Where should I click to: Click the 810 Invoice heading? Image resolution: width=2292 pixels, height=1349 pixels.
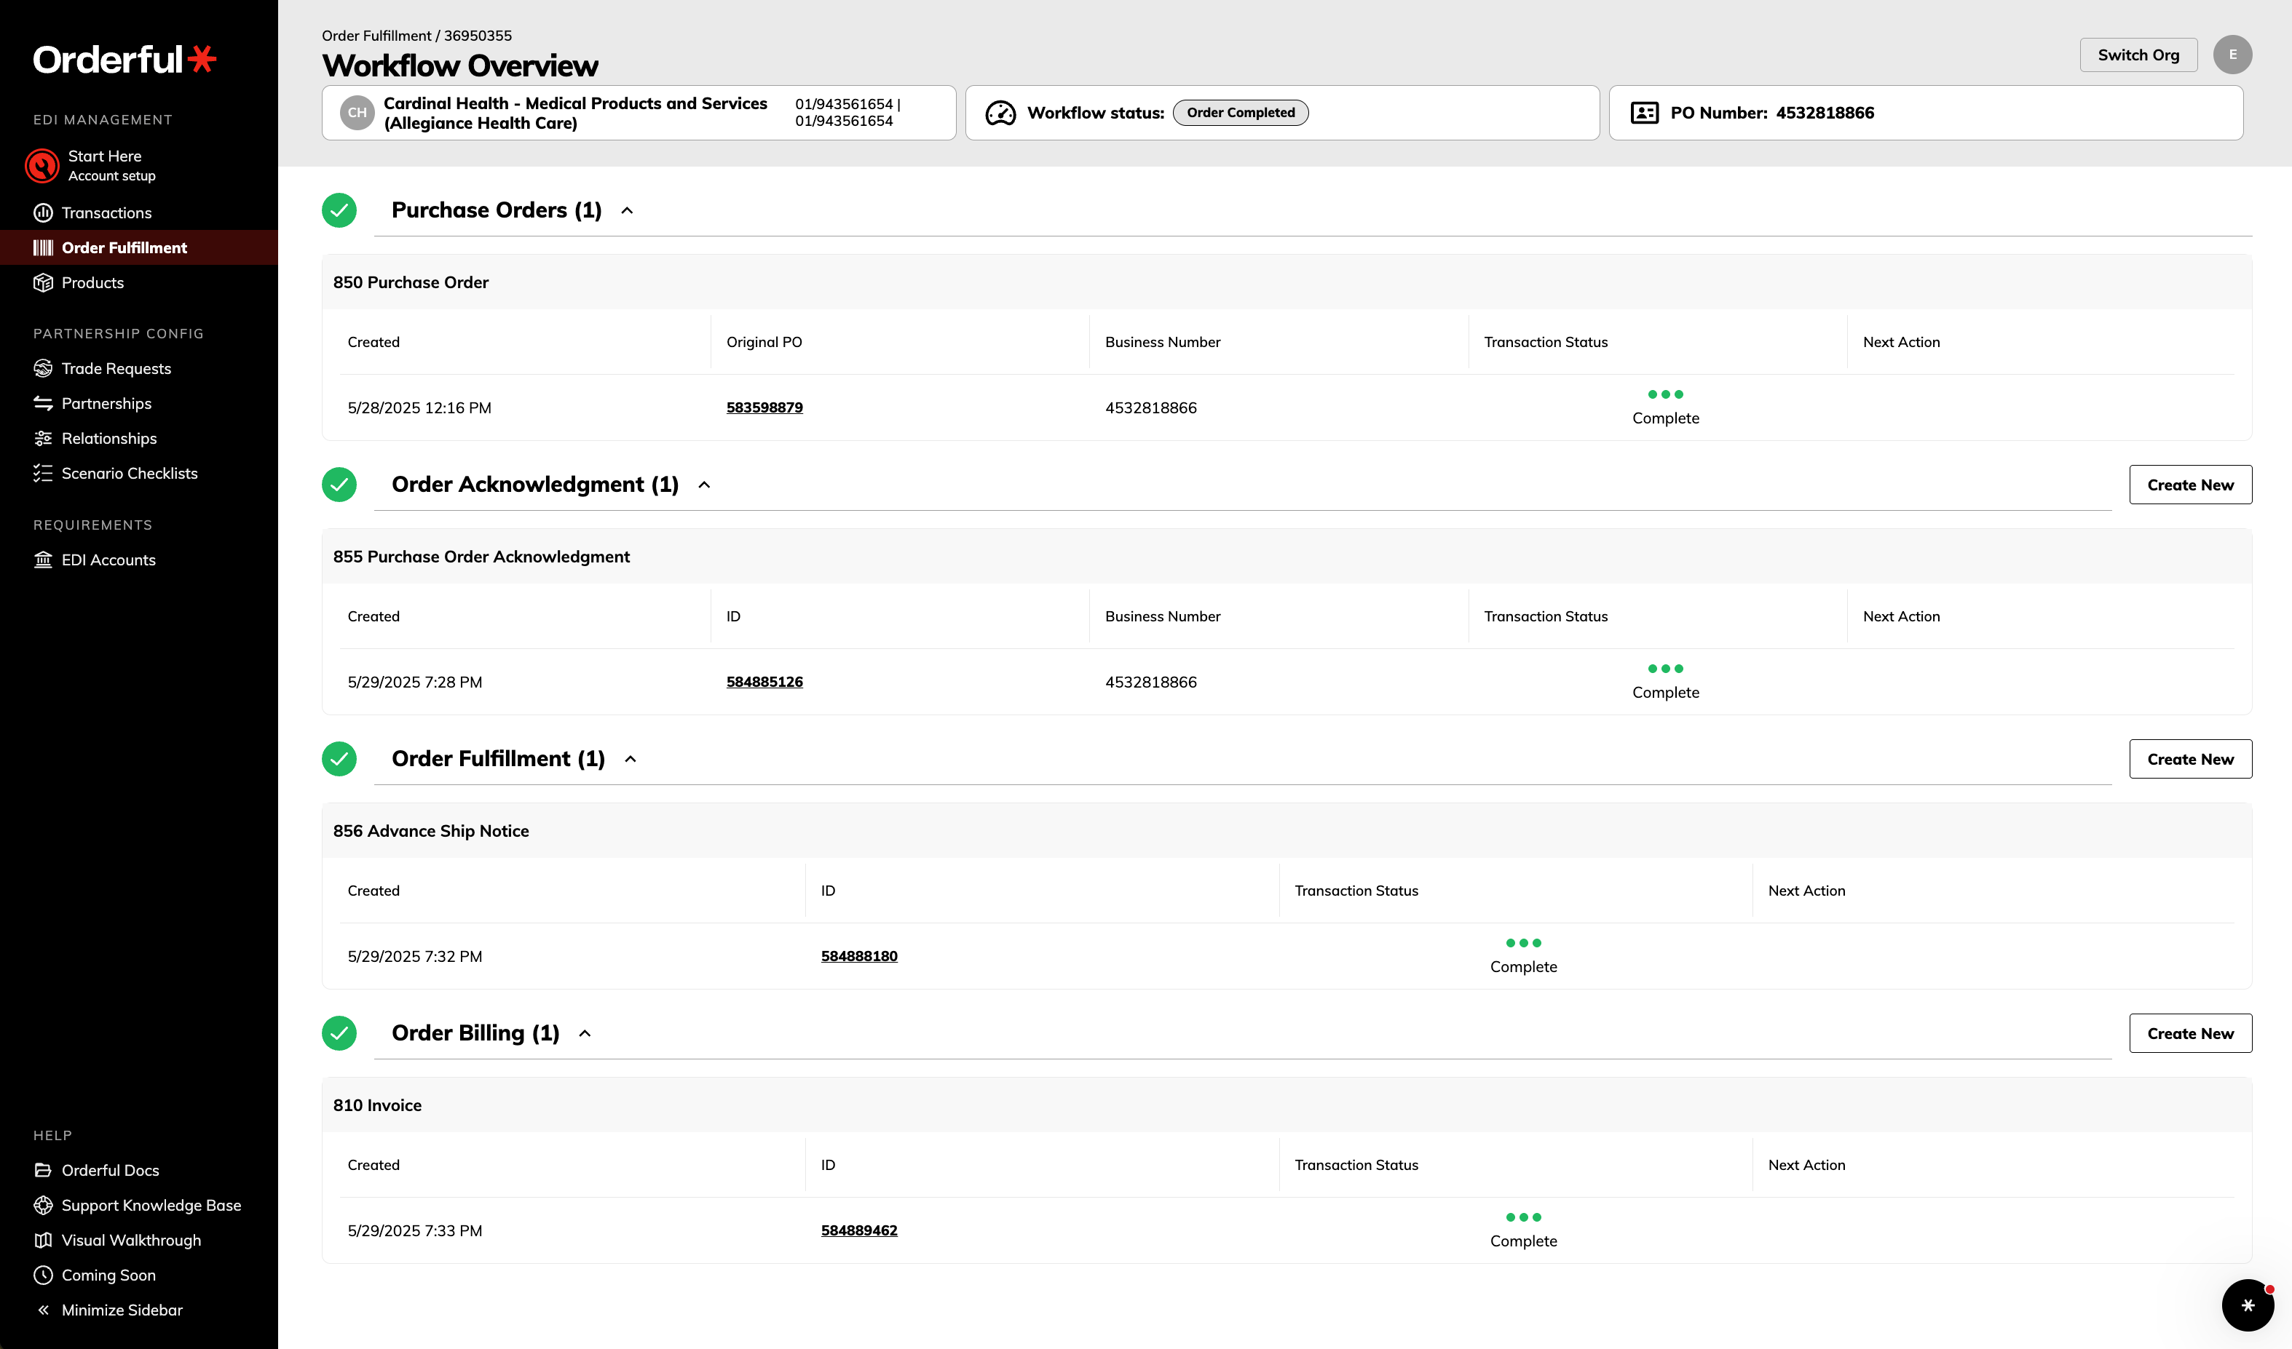pyautogui.click(x=377, y=1105)
